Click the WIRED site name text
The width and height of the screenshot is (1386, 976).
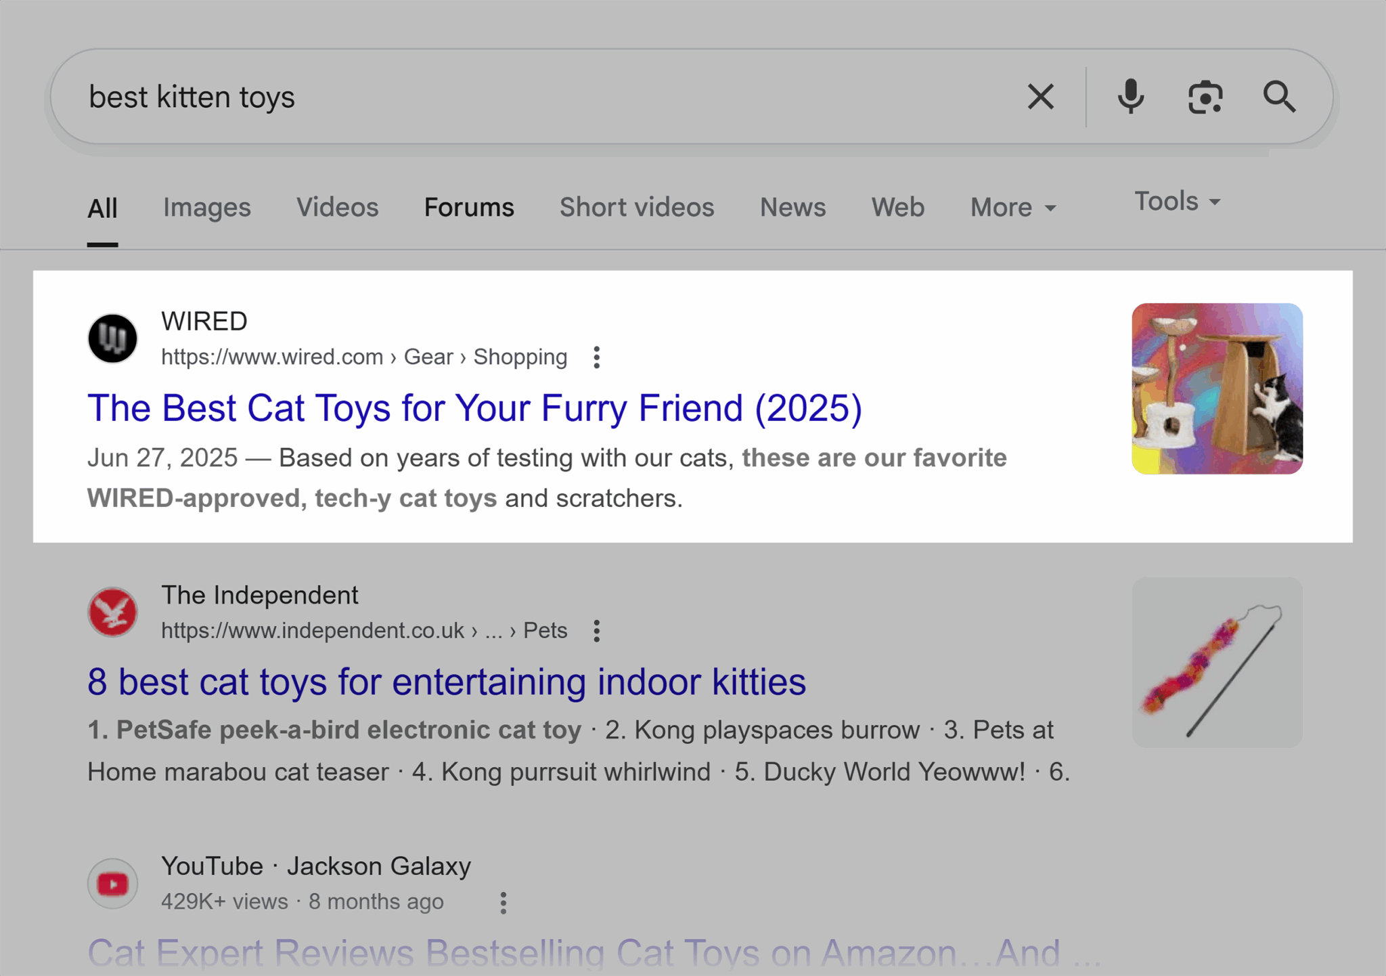tap(204, 321)
